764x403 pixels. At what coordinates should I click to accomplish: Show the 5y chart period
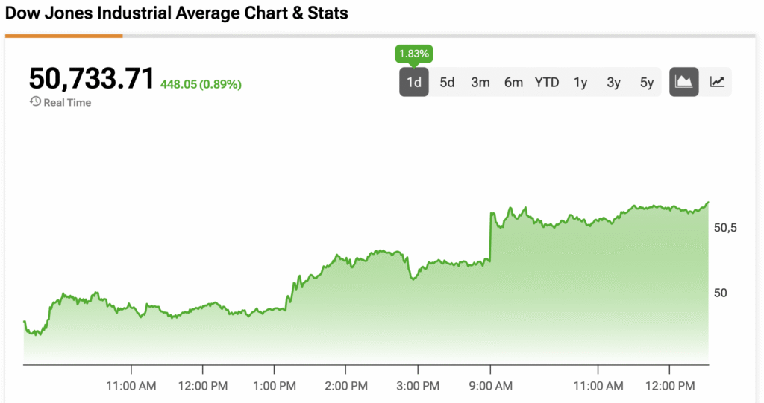coord(647,82)
